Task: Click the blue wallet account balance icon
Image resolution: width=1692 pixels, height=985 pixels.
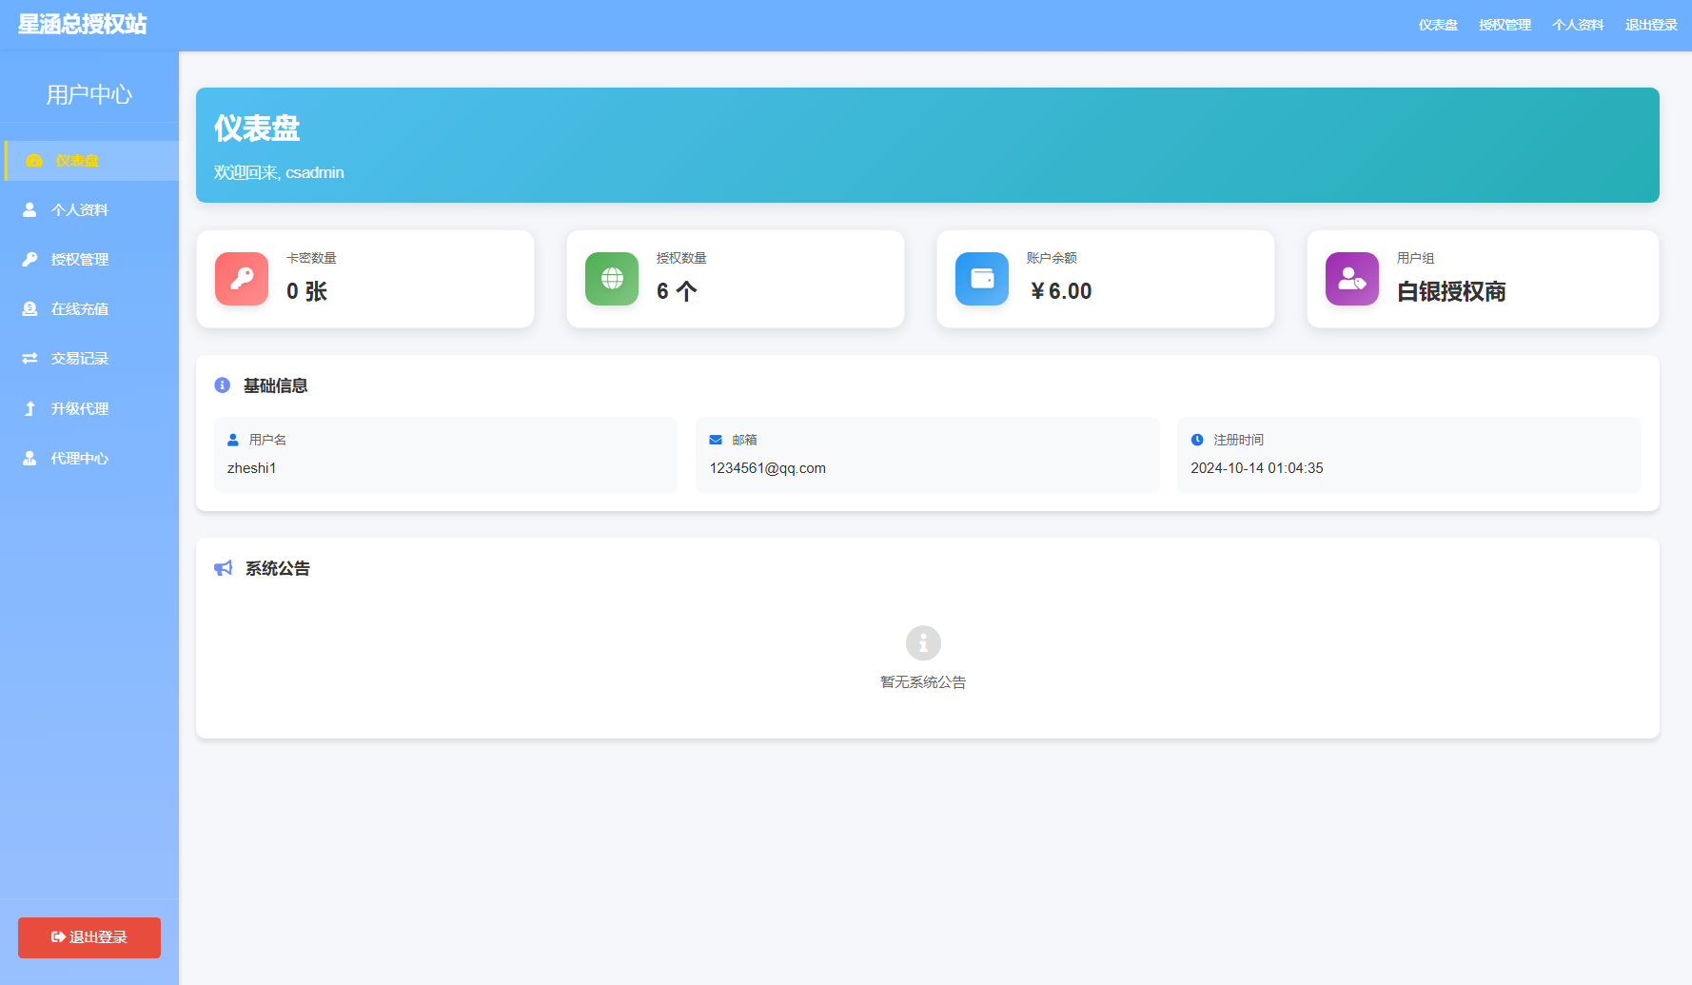Action: (x=982, y=279)
